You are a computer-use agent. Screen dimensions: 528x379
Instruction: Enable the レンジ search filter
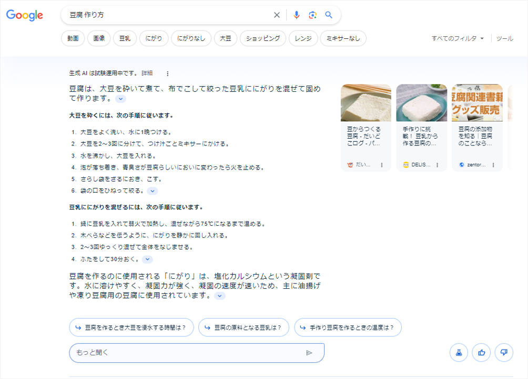tap(303, 38)
